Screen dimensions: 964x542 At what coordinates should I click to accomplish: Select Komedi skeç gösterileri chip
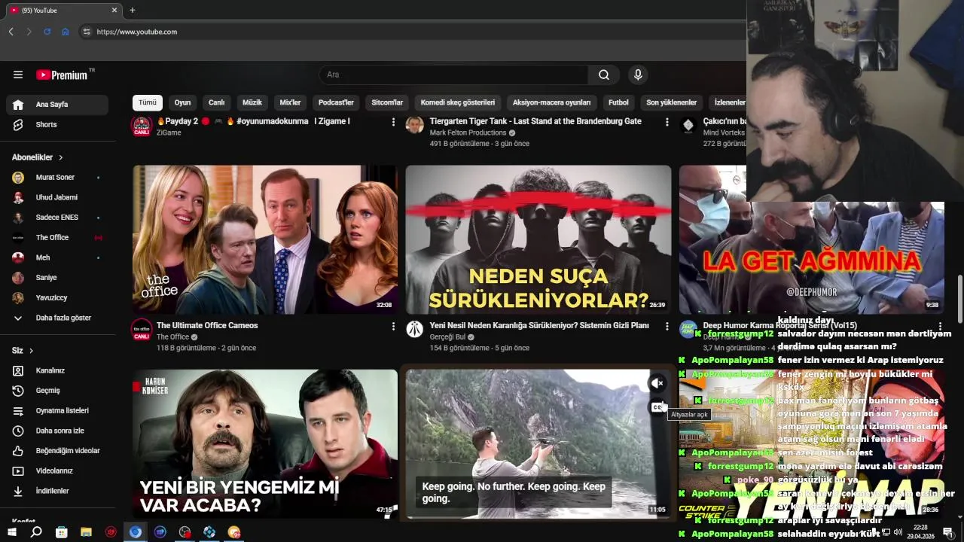[458, 102]
